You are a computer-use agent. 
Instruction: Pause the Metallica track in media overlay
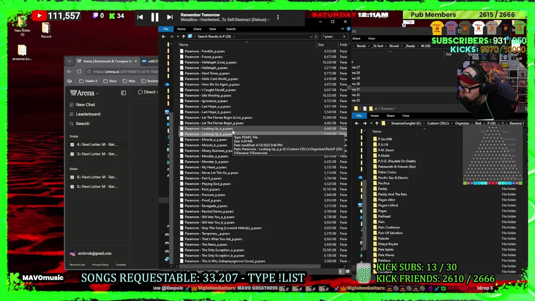pos(155,17)
